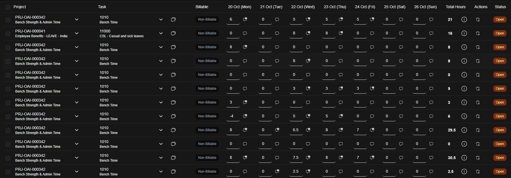
Task: Open the comment icon beside the 6.5 hours entry
Action: point(308,130)
